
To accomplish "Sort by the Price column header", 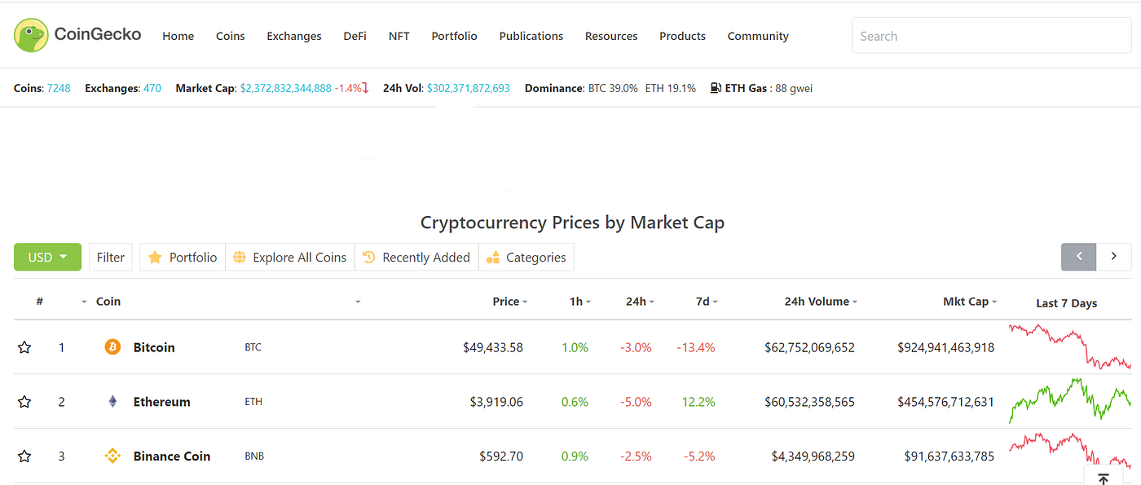I will (509, 302).
